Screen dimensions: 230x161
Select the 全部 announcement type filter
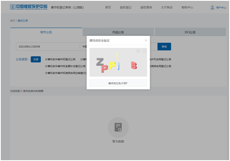point(36,59)
